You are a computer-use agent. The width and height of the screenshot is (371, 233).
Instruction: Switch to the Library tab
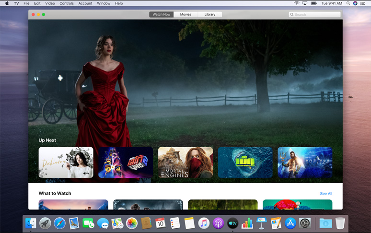click(209, 14)
